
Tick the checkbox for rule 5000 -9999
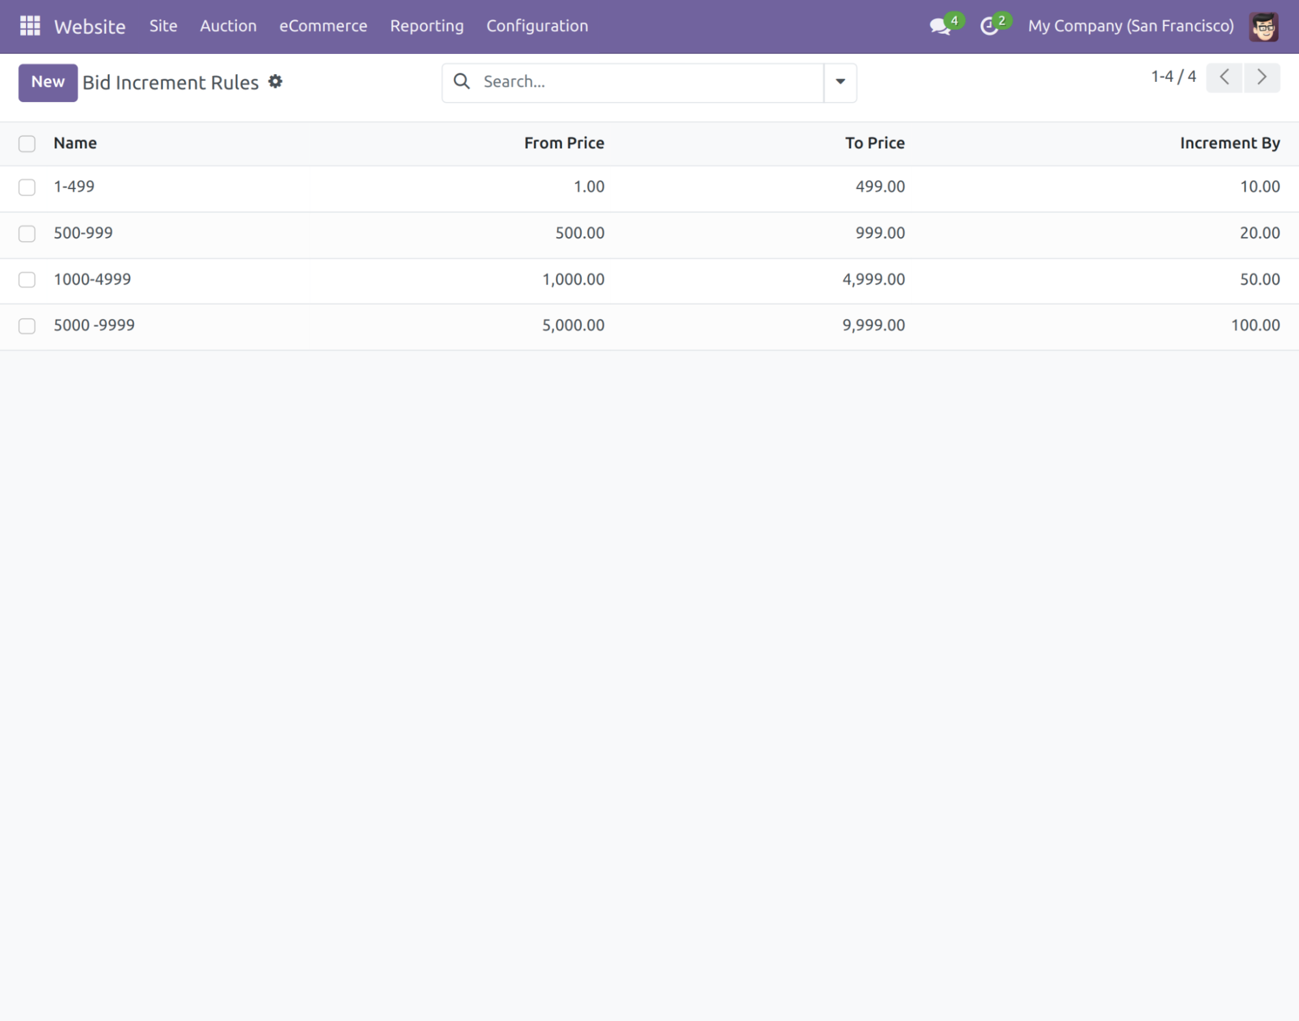[27, 326]
